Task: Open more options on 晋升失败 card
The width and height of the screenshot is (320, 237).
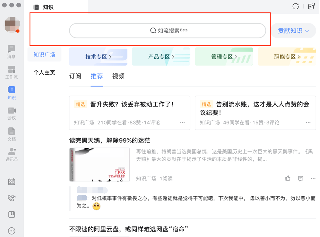Action: point(182,123)
